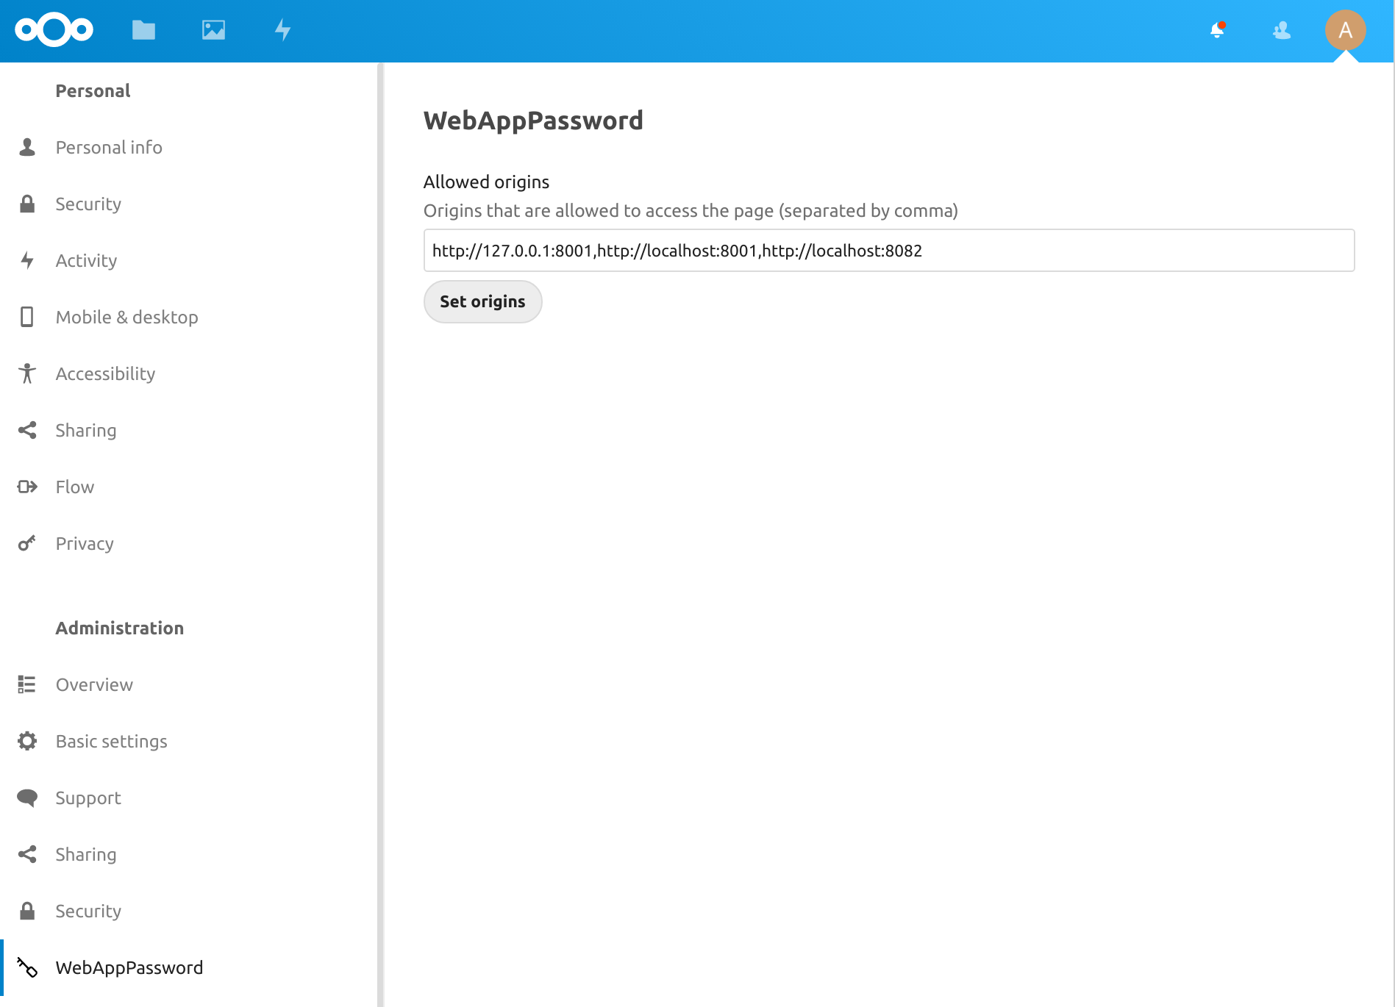This screenshot has width=1395, height=1007.
Task: Open personal Security settings
Action: 88,204
